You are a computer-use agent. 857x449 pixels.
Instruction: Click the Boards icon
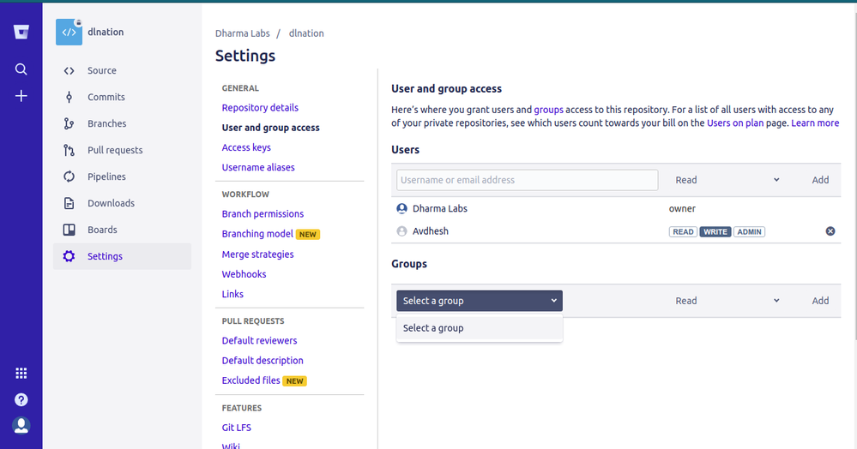point(69,230)
